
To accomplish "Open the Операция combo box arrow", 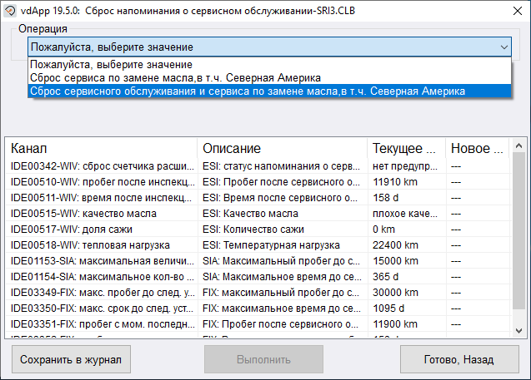I will [503, 47].
